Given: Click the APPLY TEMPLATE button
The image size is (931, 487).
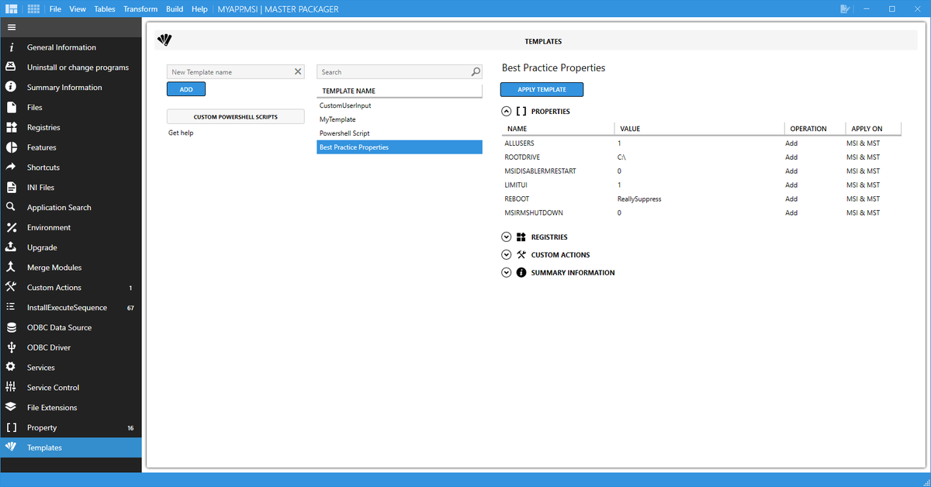Looking at the screenshot, I should 542,89.
